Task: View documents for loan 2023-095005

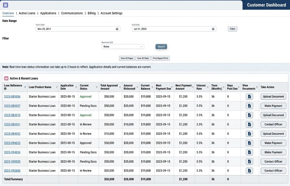Action: [249, 171]
